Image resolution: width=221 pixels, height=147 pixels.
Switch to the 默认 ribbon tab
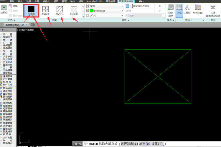[12, 1]
